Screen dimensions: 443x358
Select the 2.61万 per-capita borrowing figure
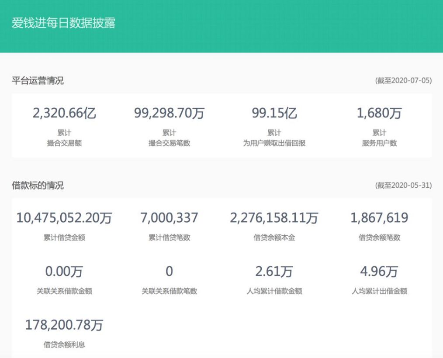click(x=274, y=272)
